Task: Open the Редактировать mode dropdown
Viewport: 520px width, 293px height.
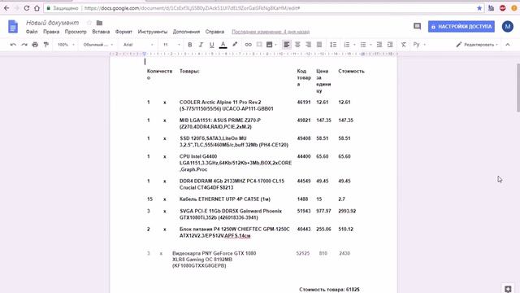Action: click(477, 45)
